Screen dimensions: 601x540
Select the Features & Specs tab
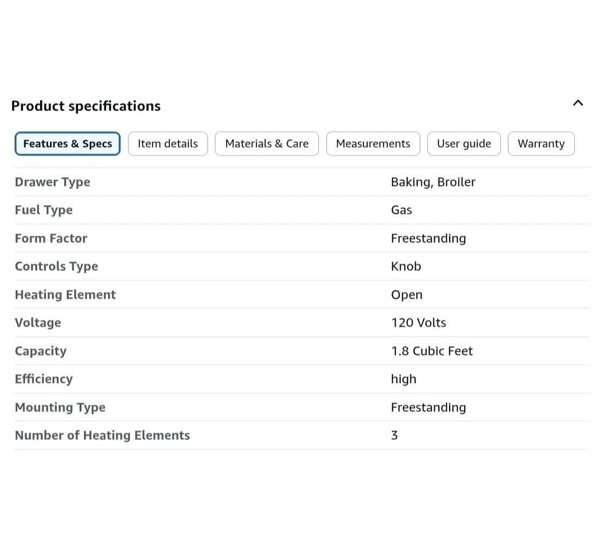(67, 143)
